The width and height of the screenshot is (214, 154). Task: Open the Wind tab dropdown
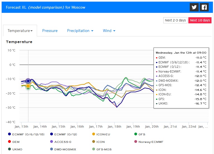point(109,31)
